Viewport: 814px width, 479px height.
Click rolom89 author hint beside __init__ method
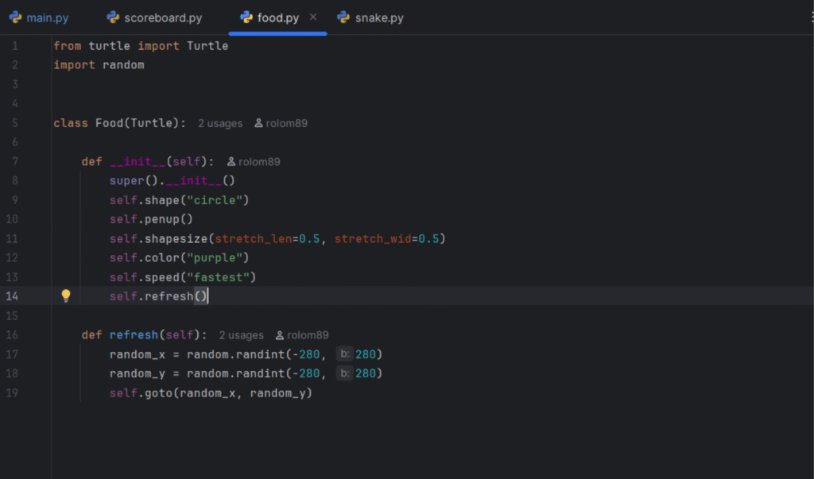pos(259,162)
